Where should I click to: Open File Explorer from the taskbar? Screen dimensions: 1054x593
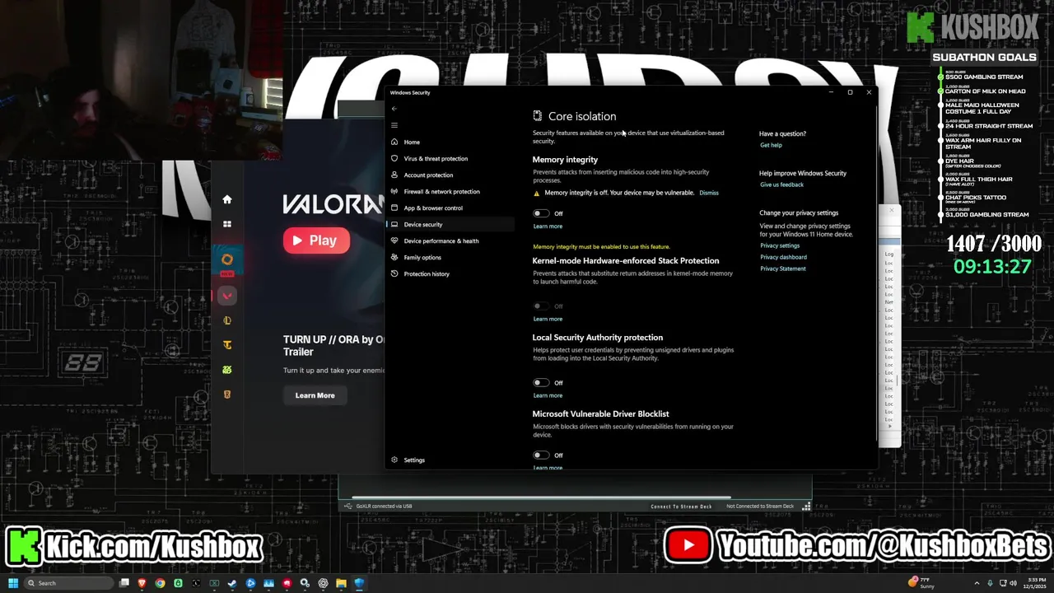[x=341, y=583]
